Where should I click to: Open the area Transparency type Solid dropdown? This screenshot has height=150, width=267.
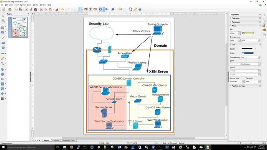click(235, 40)
